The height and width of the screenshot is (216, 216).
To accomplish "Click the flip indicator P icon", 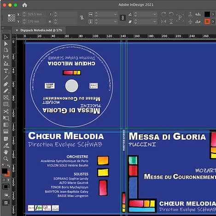I will pyautogui.click(x=180, y=18).
